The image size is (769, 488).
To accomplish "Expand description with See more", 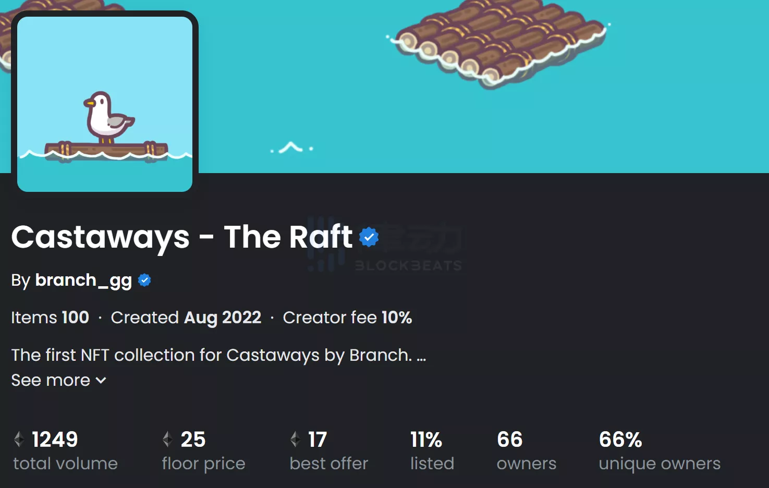I will click(51, 381).
